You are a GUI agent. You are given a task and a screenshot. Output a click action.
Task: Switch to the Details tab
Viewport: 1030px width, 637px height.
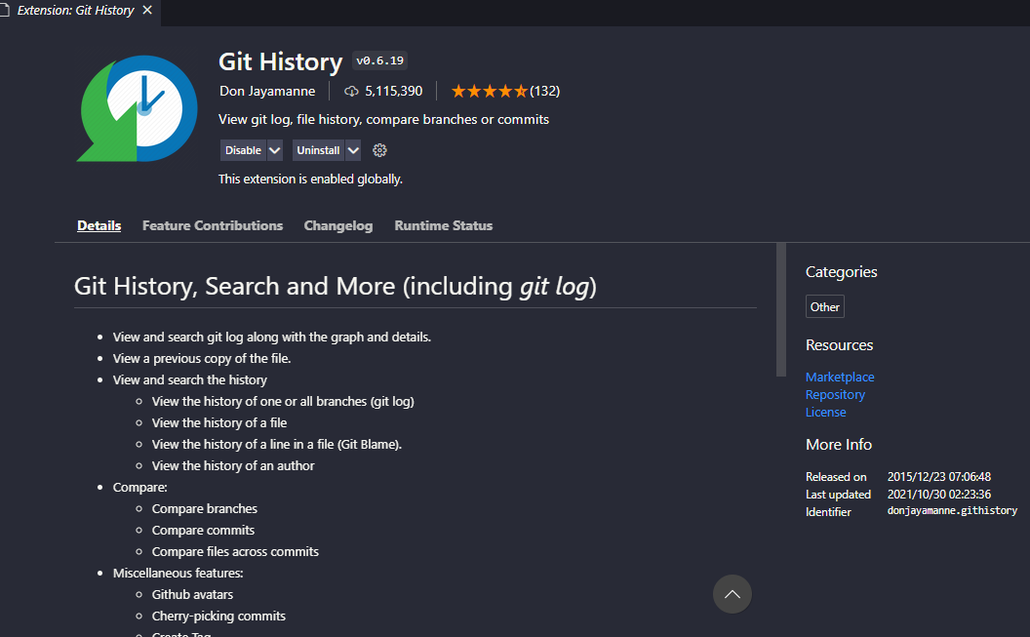pos(99,225)
